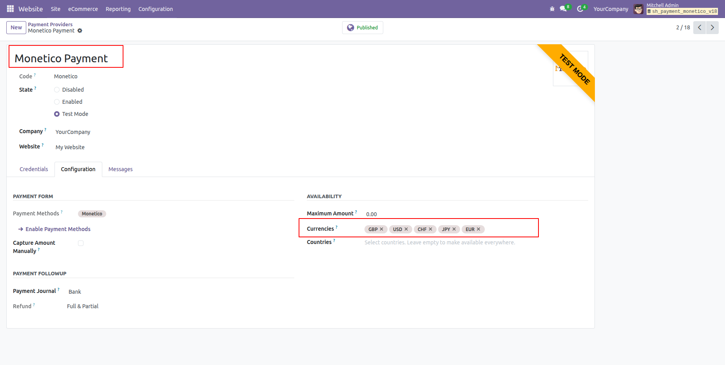Create a New payment provider
The image size is (725, 365).
(x=16, y=27)
